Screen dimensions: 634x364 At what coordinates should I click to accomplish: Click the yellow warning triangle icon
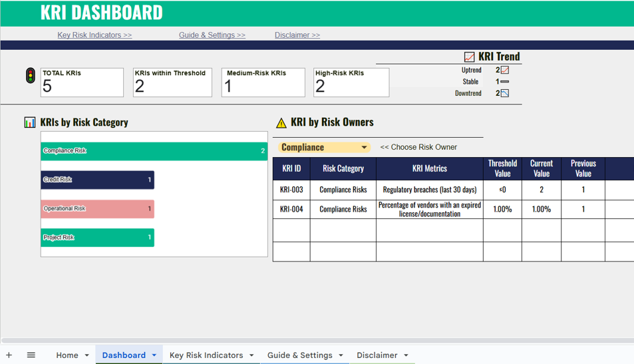pos(281,122)
